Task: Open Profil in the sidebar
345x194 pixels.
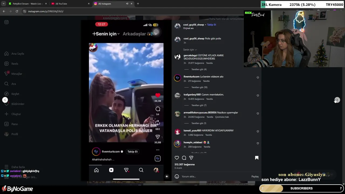Action: tap(11, 134)
